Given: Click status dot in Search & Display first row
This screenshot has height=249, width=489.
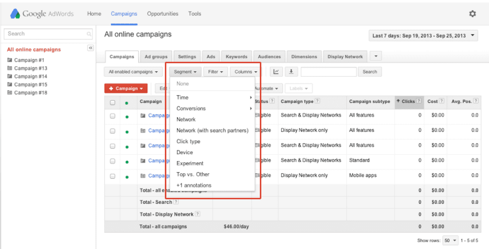Looking at the screenshot, I should [127, 117].
